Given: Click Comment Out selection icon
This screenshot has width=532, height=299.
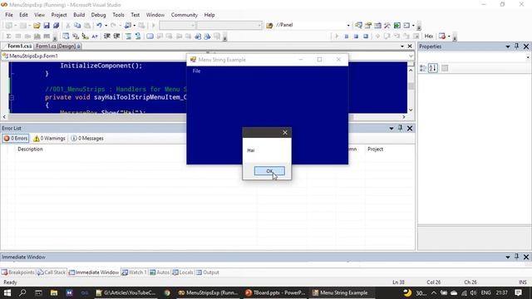Looking at the screenshot, I should [128, 37].
